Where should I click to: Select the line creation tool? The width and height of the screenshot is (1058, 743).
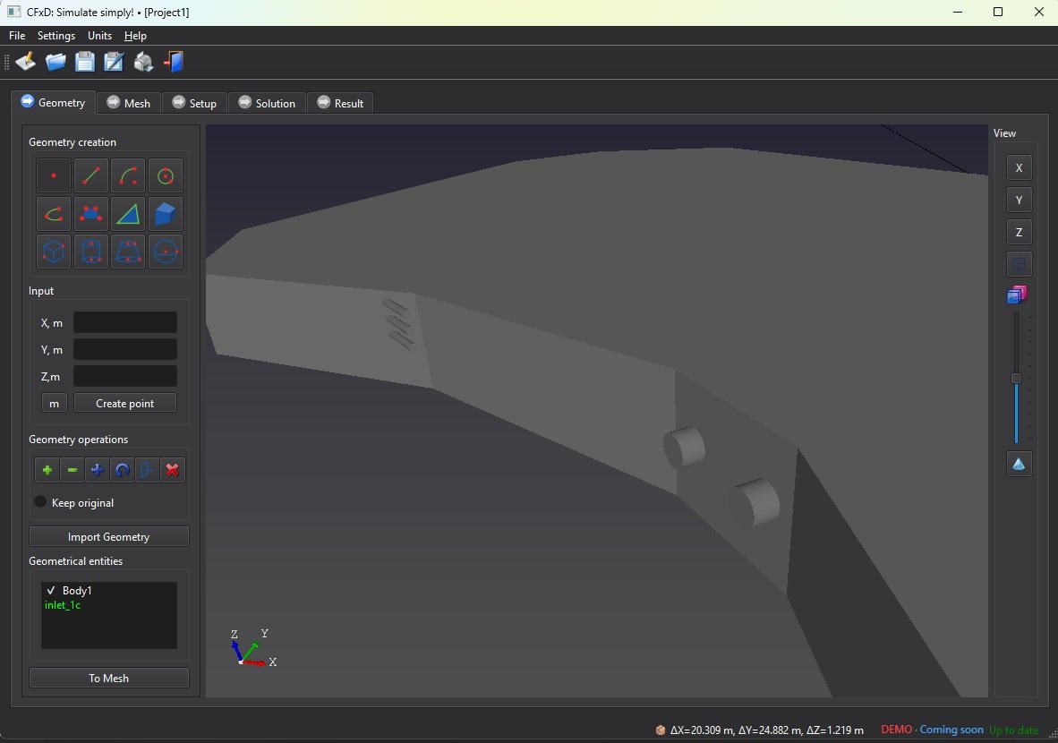pyautogui.click(x=91, y=175)
